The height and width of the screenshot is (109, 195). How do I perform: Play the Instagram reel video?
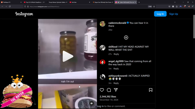68,56
